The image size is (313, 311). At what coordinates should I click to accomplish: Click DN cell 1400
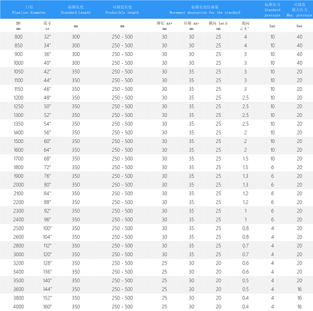[x=18, y=133]
